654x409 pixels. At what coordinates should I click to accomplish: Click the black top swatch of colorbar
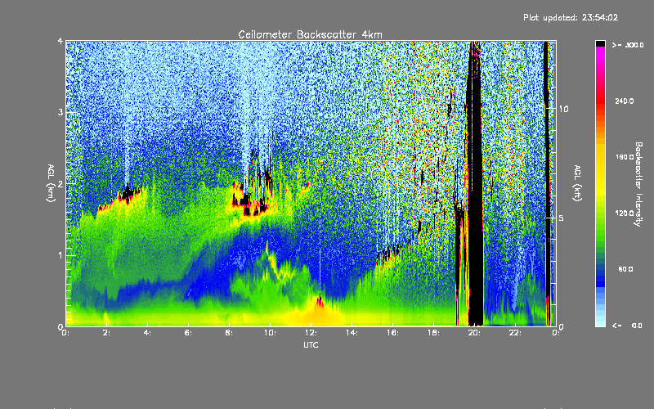pyautogui.click(x=600, y=43)
